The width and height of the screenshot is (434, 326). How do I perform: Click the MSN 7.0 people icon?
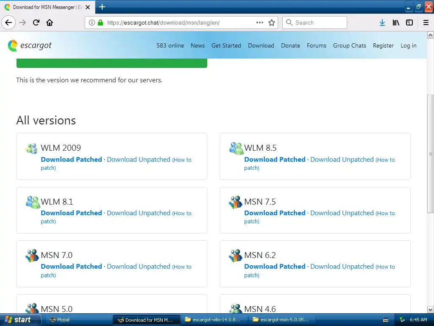pos(32,256)
